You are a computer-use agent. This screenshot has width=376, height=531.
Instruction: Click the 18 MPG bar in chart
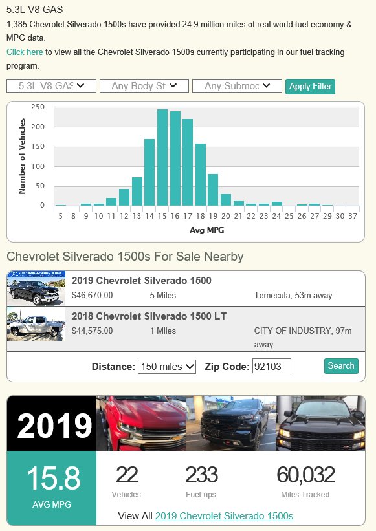[x=201, y=175]
